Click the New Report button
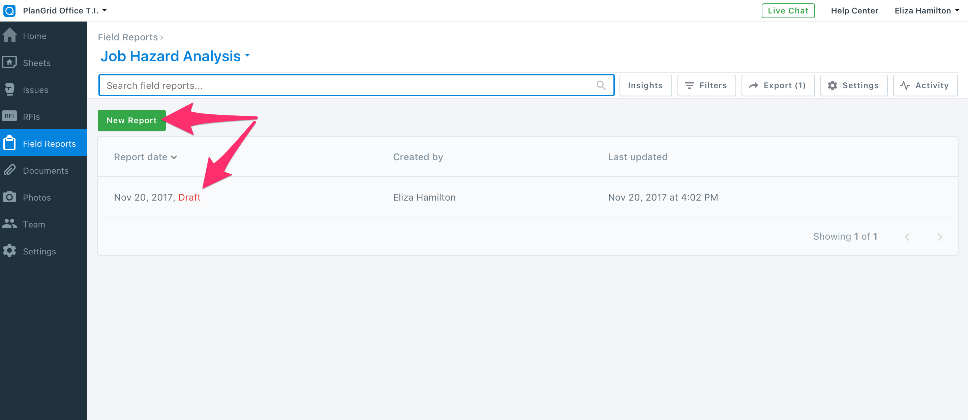 131,120
